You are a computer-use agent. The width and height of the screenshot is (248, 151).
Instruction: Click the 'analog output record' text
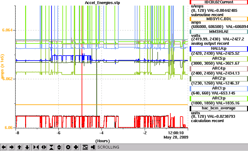[210, 43]
